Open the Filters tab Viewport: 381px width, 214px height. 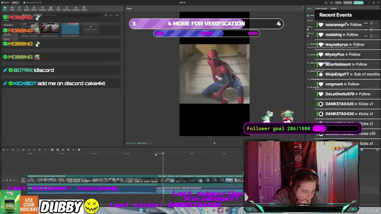(58, 8)
